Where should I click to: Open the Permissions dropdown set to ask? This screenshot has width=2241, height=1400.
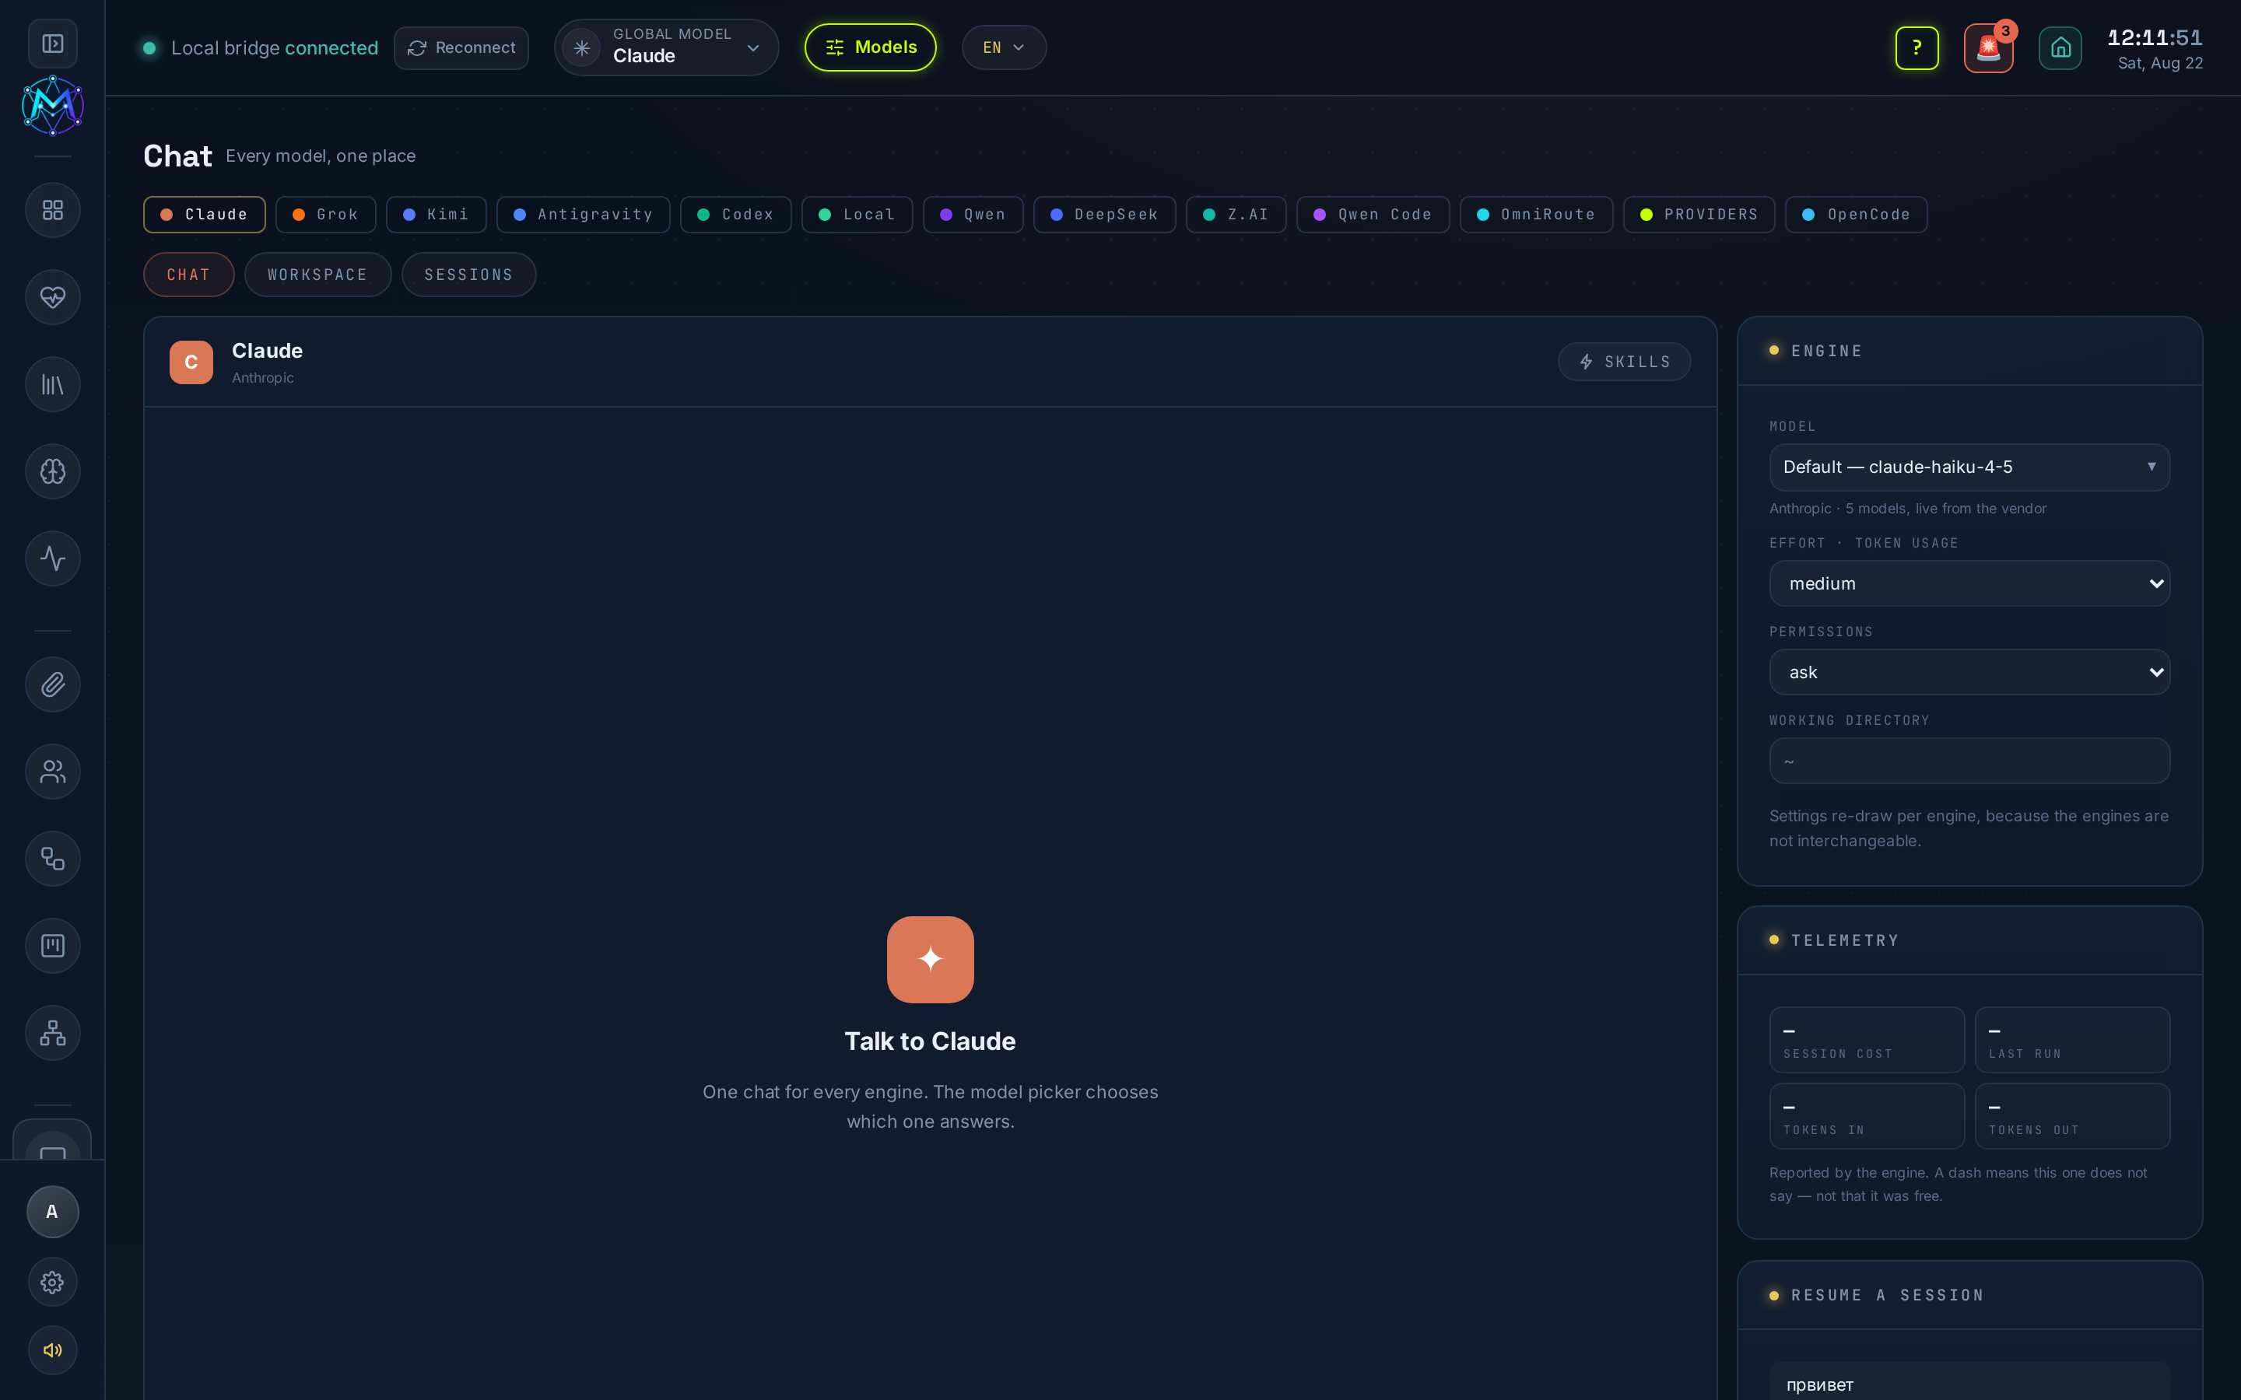[1969, 672]
